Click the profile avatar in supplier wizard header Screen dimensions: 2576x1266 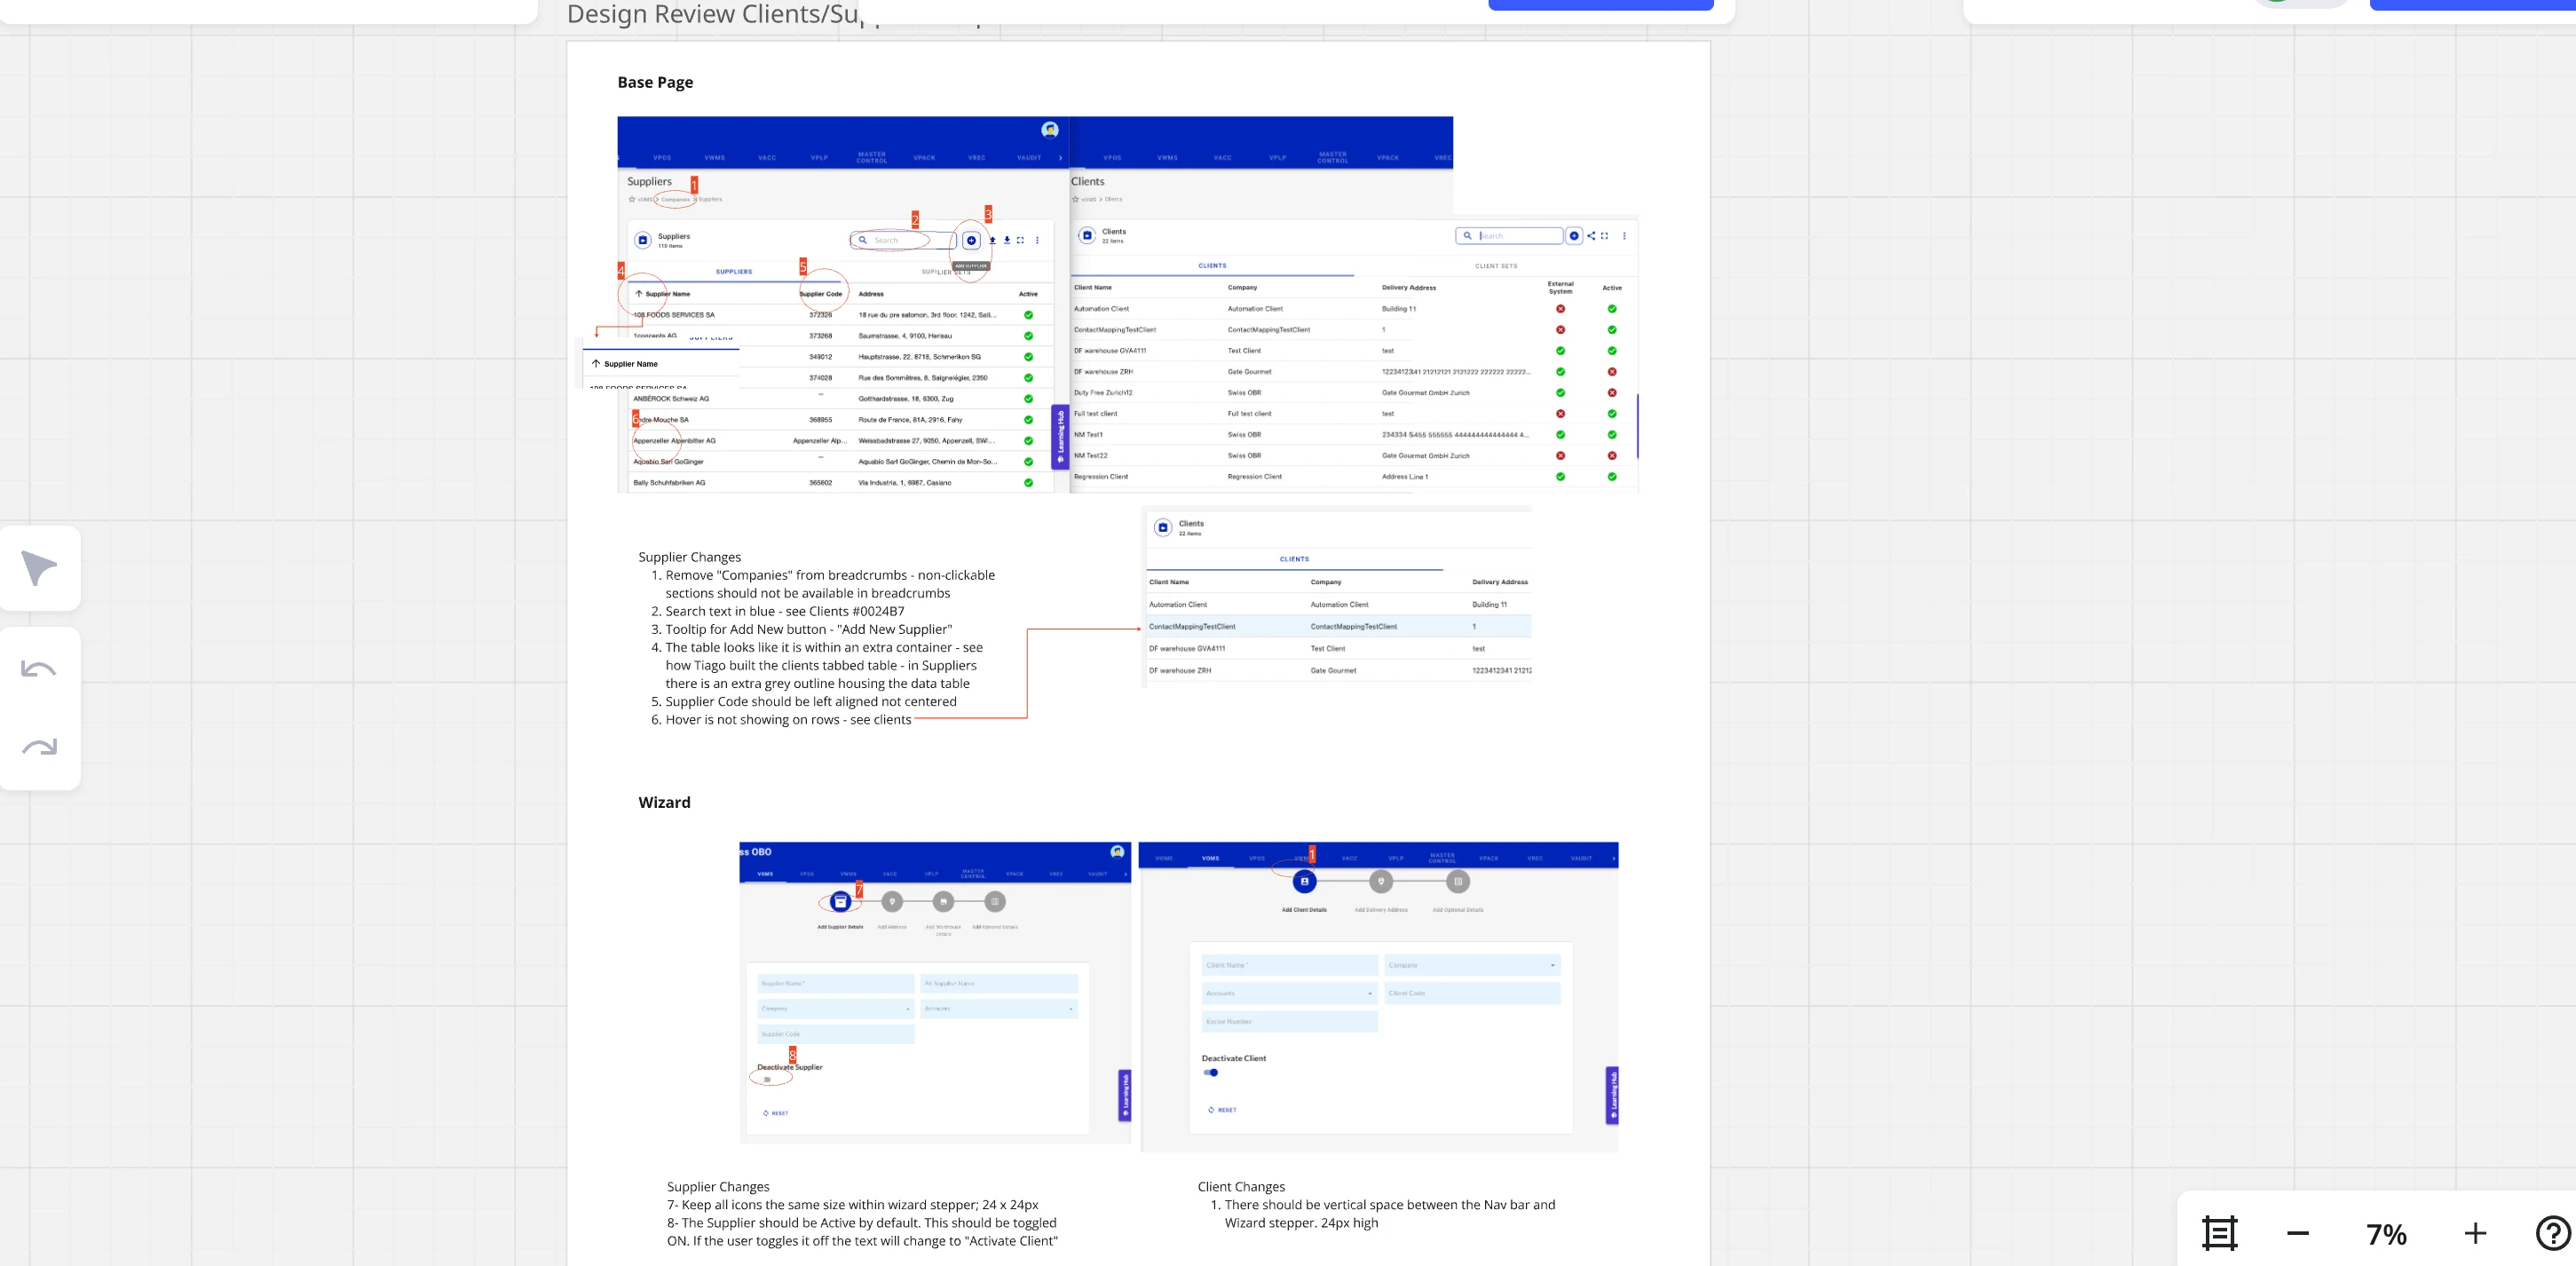(1117, 852)
